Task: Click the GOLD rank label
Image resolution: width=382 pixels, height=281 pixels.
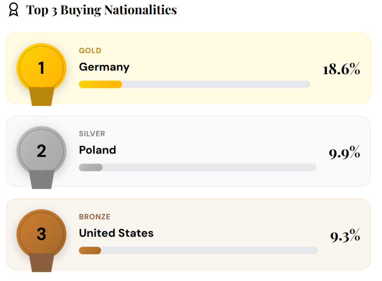Action: (x=90, y=51)
